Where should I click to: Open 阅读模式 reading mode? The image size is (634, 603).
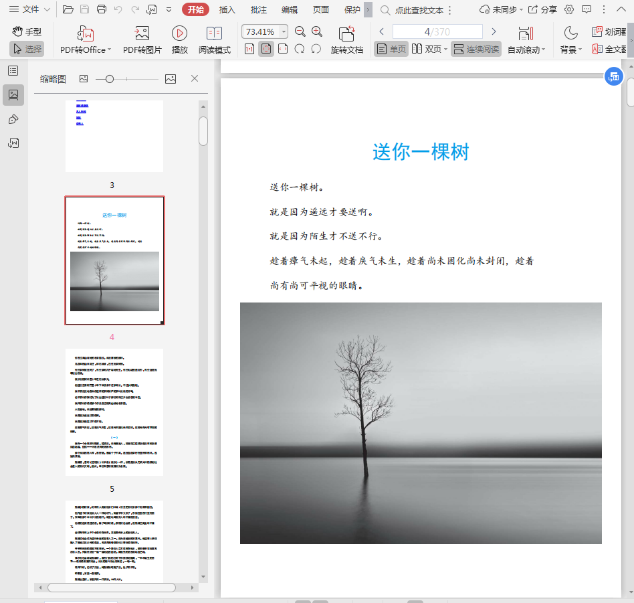coord(214,33)
